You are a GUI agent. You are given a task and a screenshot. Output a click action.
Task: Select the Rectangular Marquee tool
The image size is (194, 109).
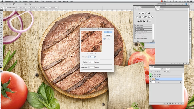tap(1, 15)
